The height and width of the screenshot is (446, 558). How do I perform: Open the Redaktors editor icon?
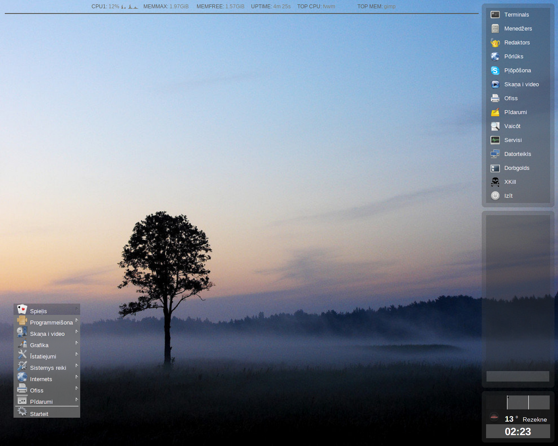pyautogui.click(x=495, y=43)
